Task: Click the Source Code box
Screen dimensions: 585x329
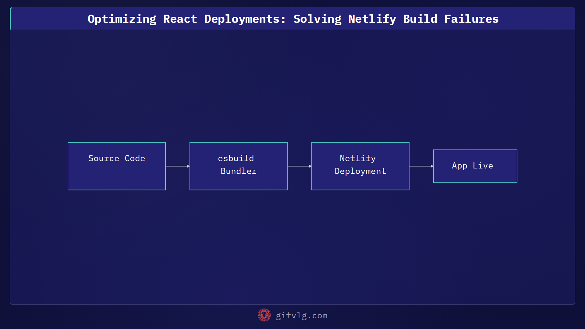Action: [x=117, y=166]
